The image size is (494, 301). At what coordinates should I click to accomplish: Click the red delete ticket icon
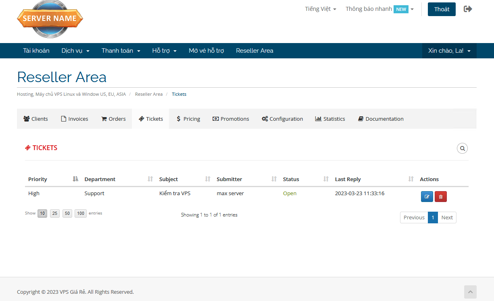[x=441, y=196]
